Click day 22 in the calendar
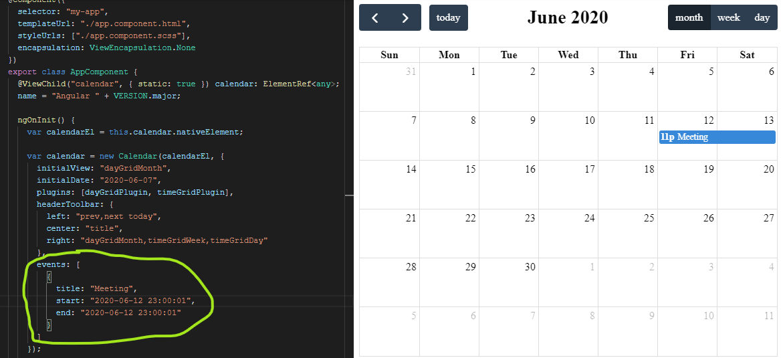 470,218
